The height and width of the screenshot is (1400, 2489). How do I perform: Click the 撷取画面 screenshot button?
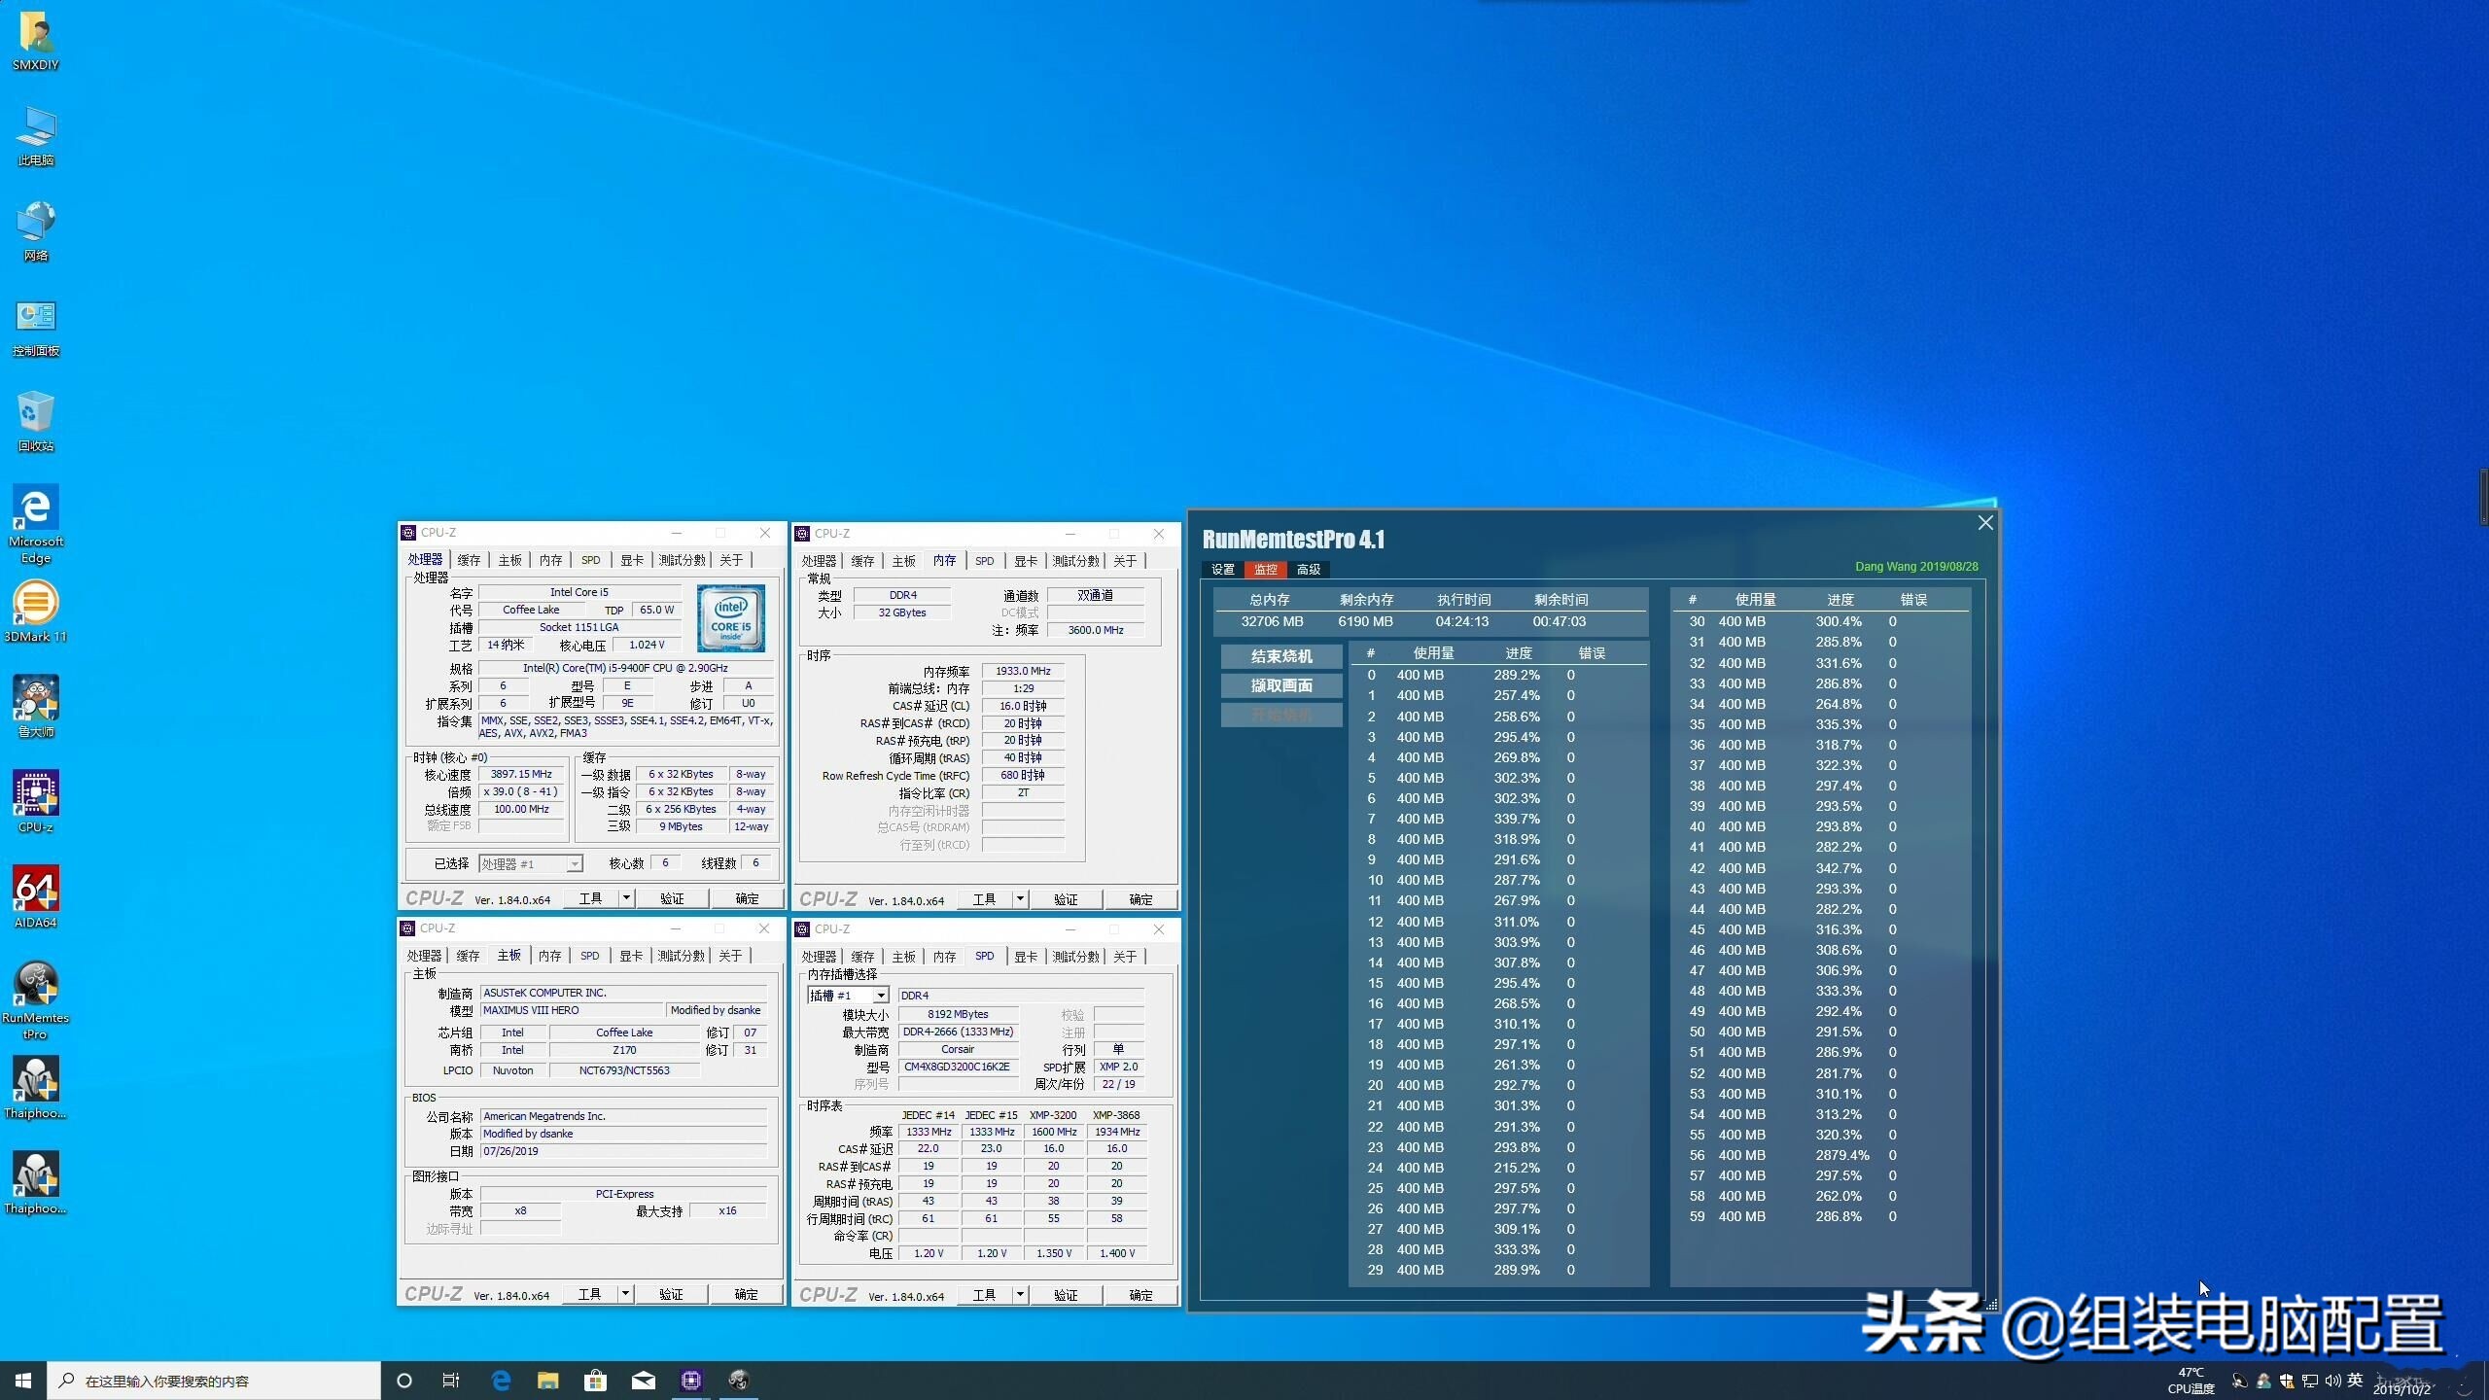1280,685
